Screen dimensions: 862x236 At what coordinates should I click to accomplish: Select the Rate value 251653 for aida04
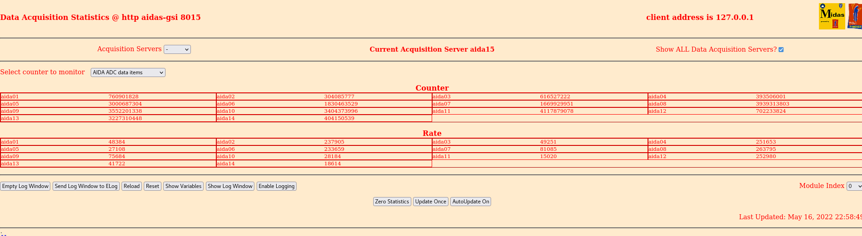pyautogui.click(x=766, y=142)
